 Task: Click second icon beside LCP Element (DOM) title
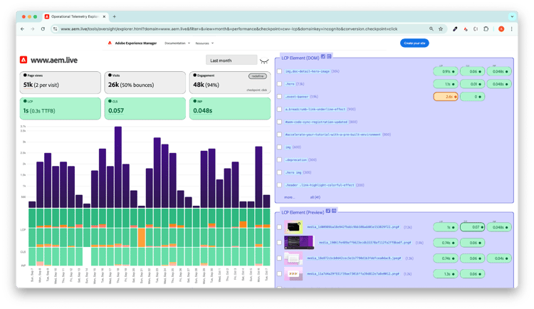(329, 56)
